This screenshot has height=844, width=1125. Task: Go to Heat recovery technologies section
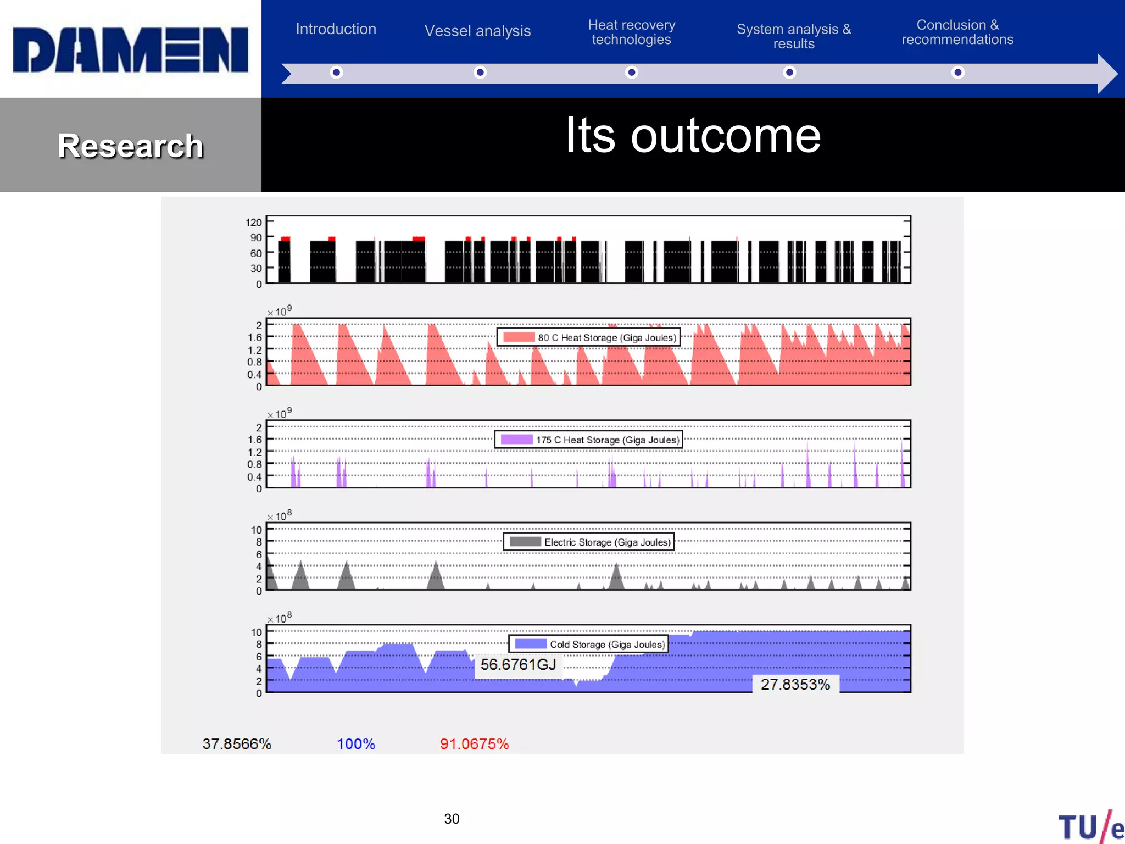click(x=631, y=32)
